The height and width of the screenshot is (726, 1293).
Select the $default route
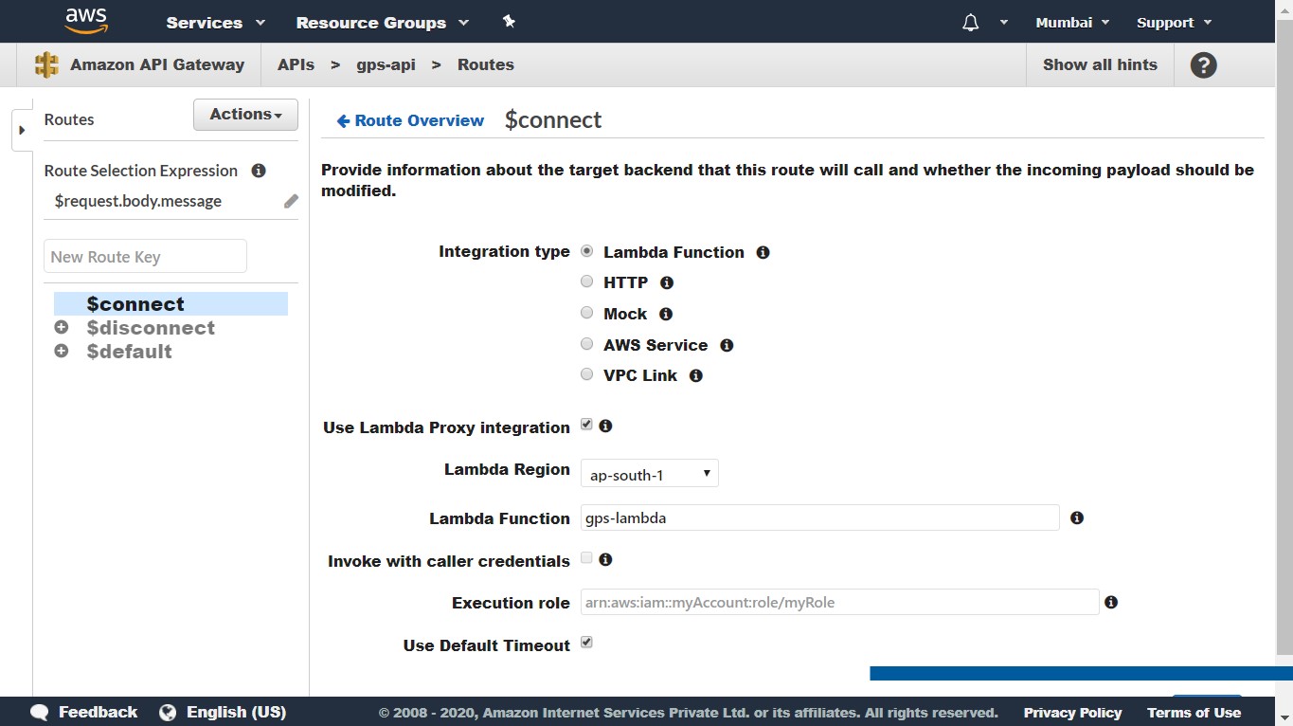pos(129,351)
